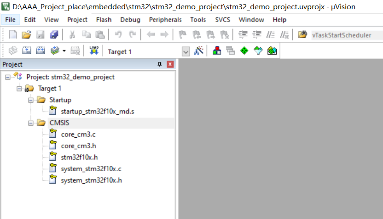Screen dimensions: 383x219
Task: Navigate forward arrow
Action: pyautogui.click(x=164, y=34)
